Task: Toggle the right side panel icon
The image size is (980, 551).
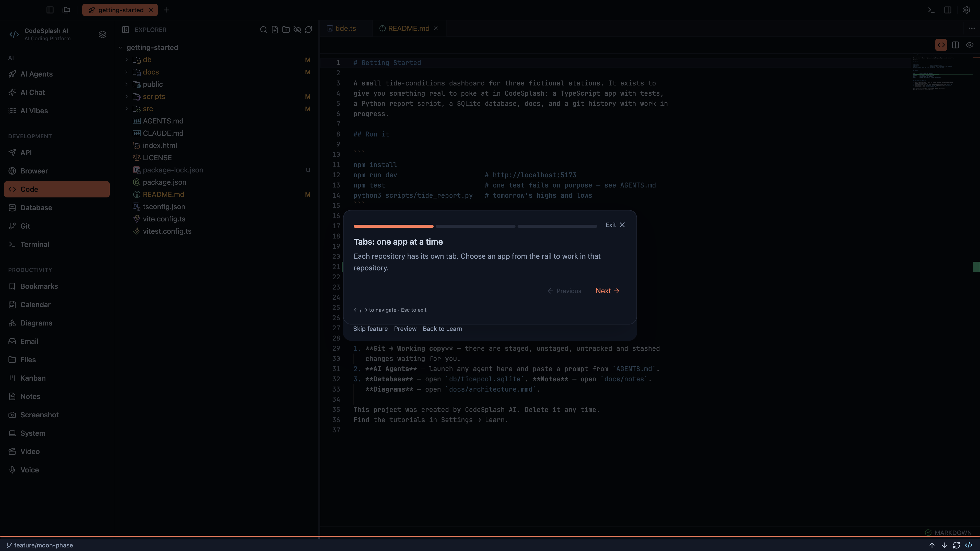Action: pyautogui.click(x=948, y=10)
